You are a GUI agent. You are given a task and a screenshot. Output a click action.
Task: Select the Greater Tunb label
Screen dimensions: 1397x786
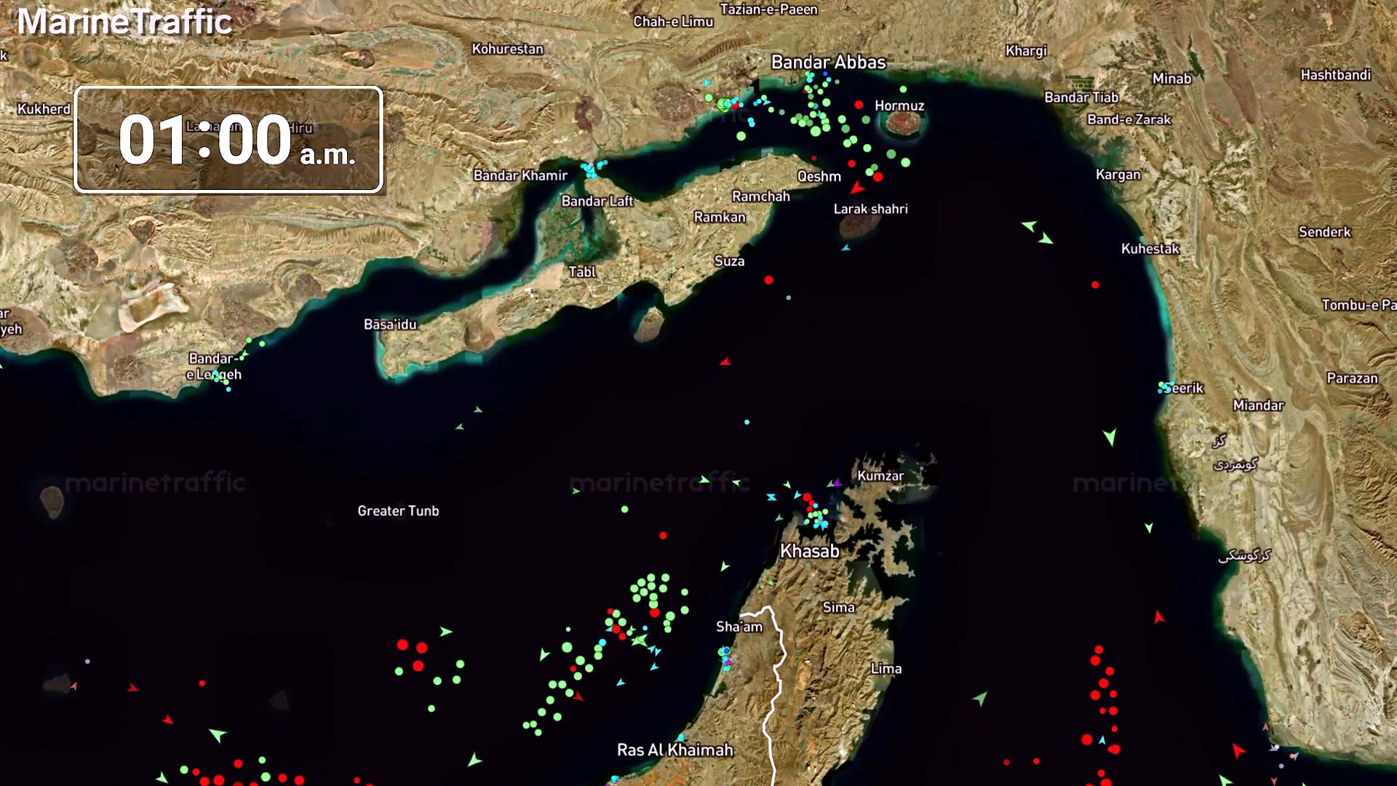coord(398,511)
